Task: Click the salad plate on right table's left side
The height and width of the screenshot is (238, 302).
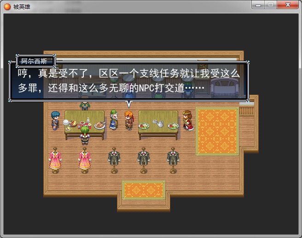Action: tap(144, 126)
